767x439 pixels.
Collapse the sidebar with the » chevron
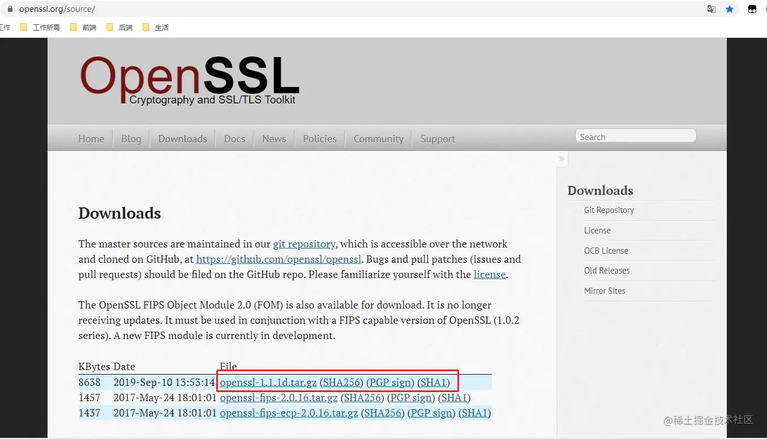562,159
